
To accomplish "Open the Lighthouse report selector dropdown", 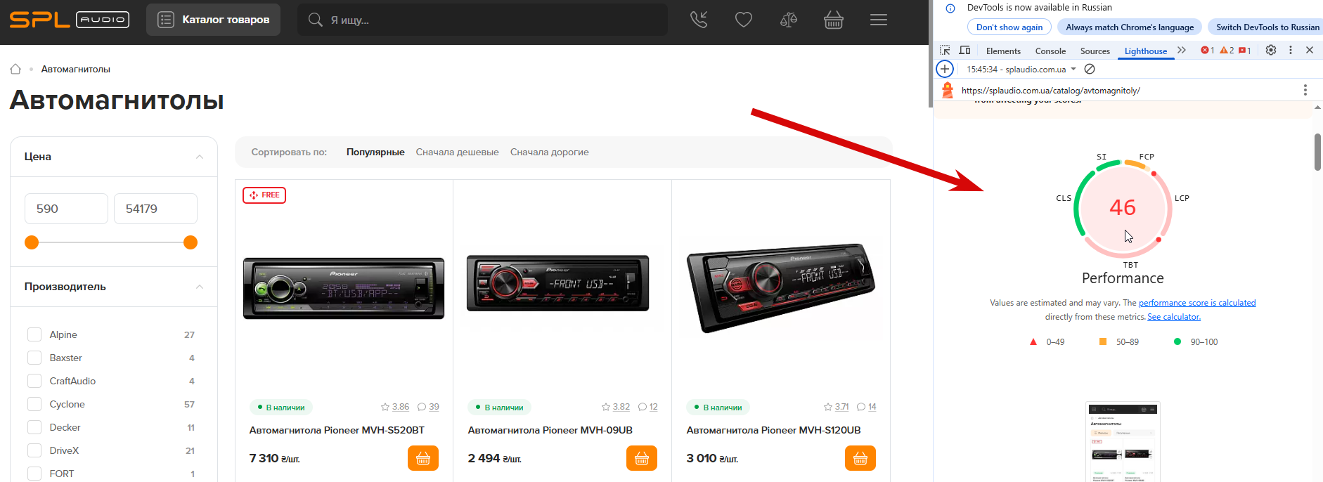I will pyautogui.click(x=1021, y=69).
